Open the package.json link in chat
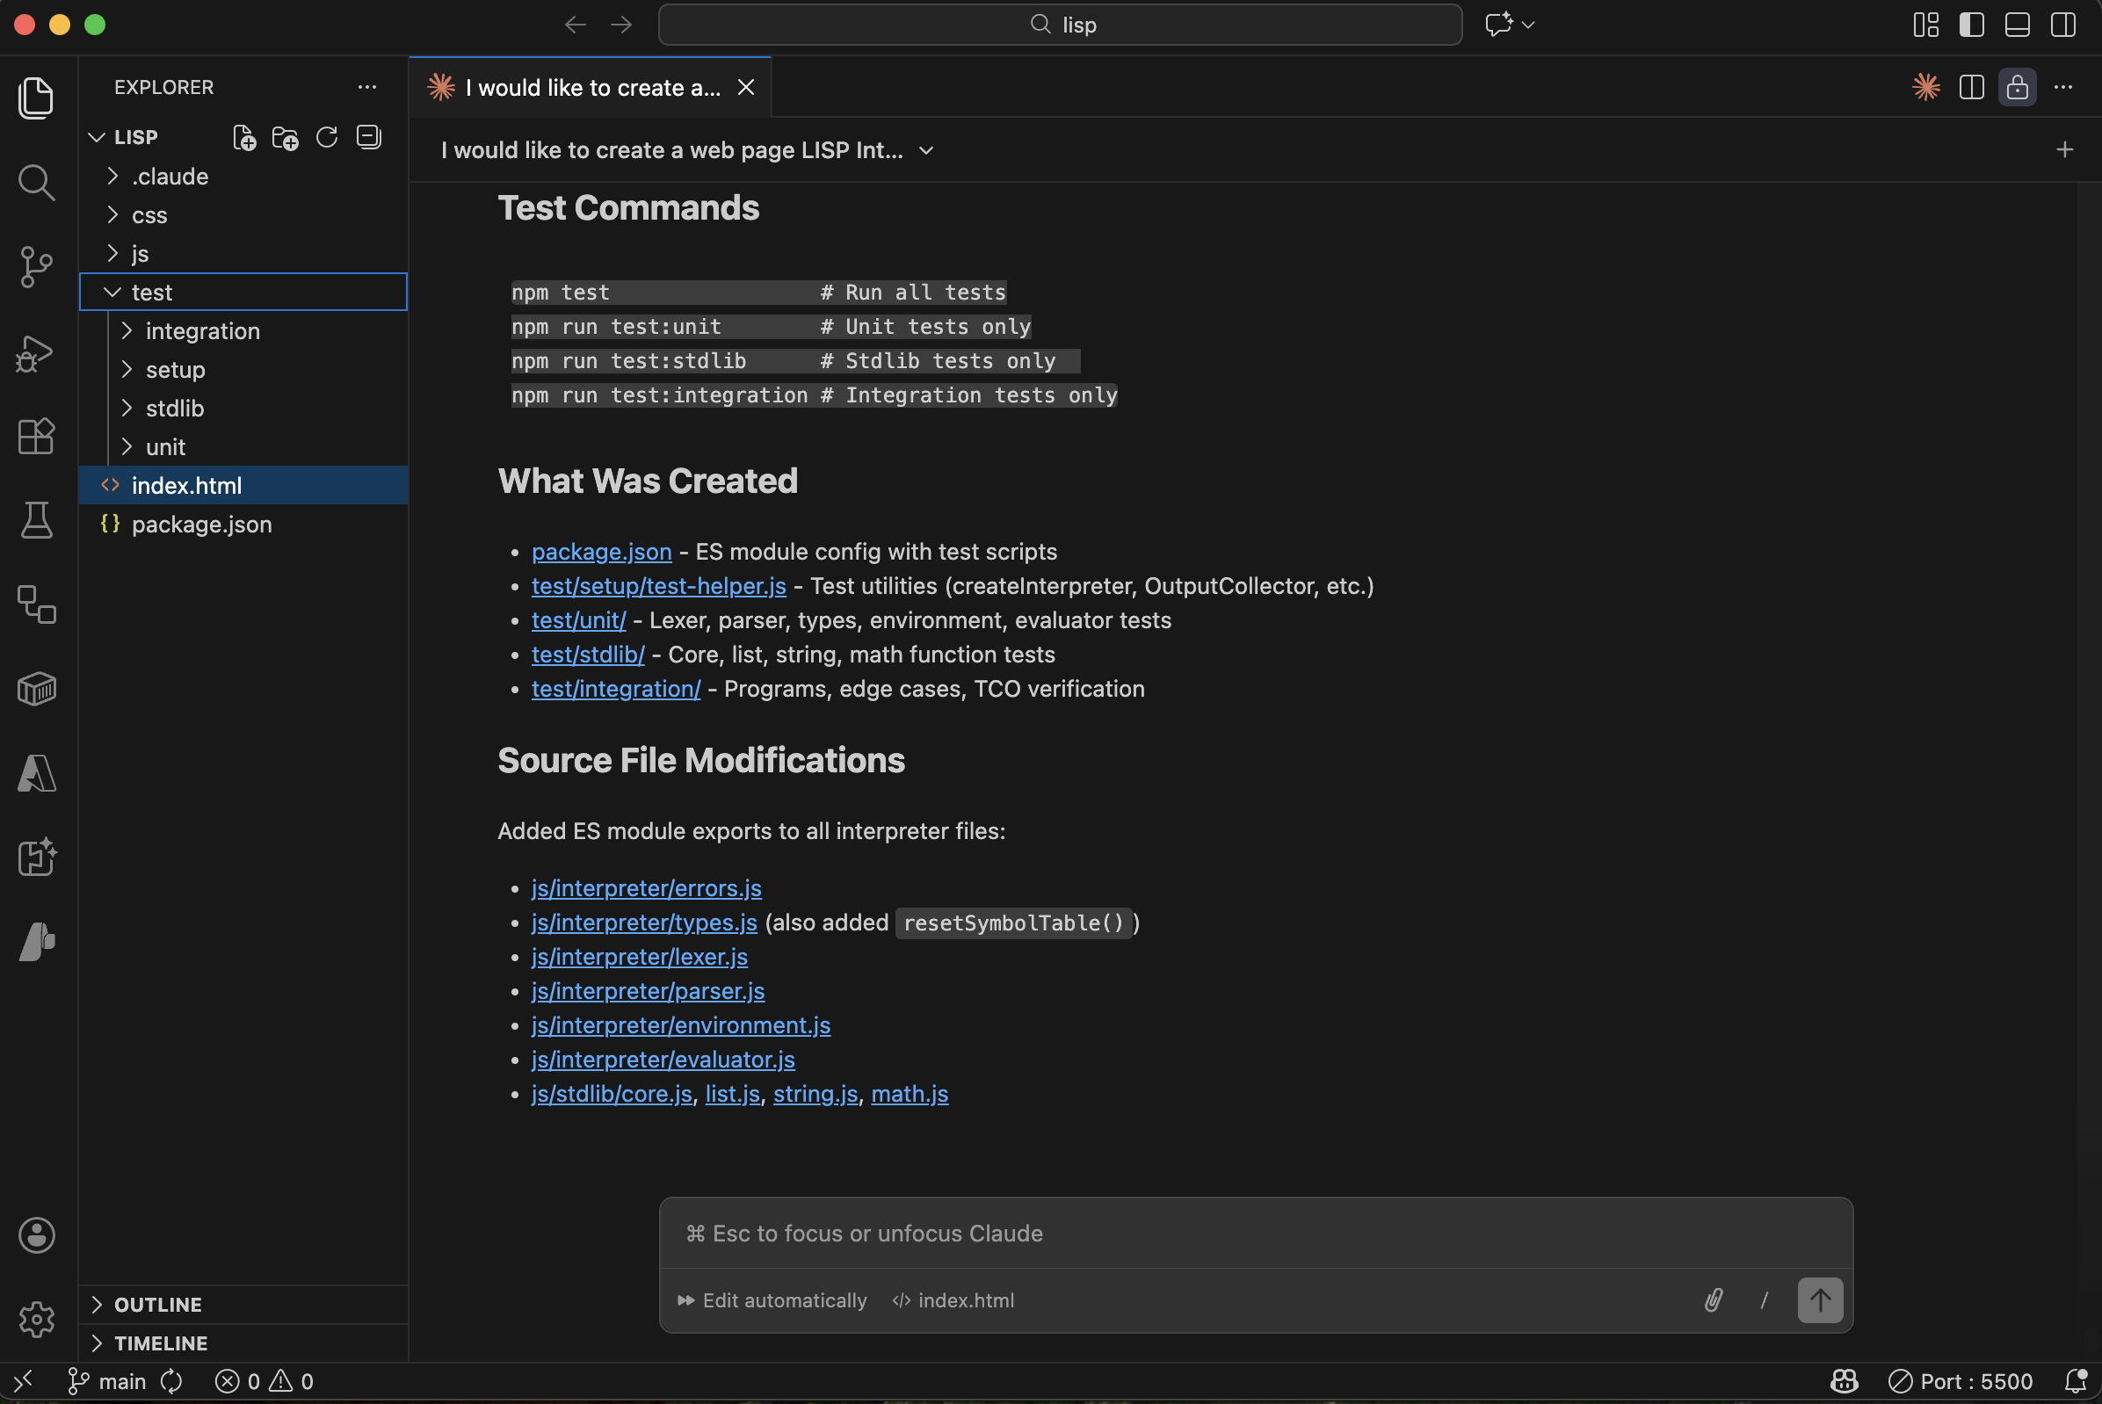The width and height of the screenshot is (2102, 1404). (x=601, y=552)
